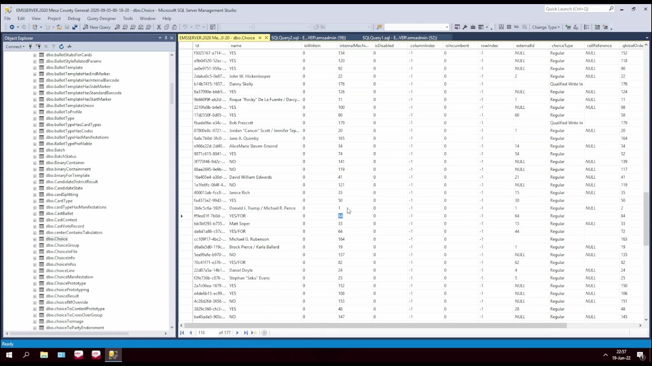Screen dimensions: 652x366
Task: Click the Paste icon
Action: tap(175, 27)
